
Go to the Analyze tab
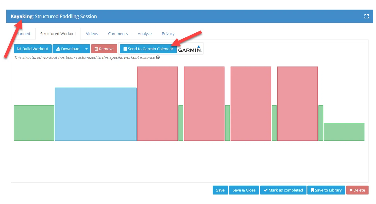[x=145, y=34]
